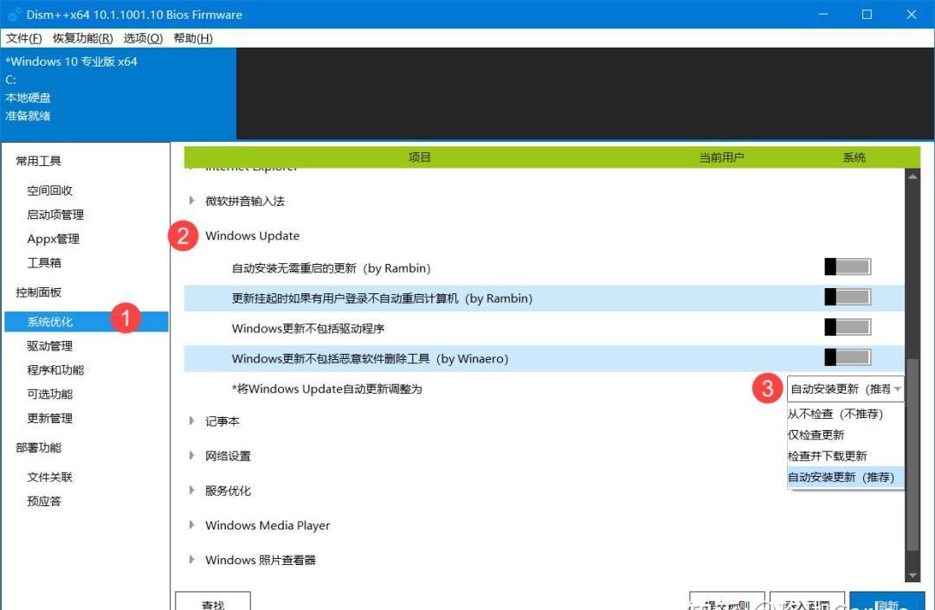Viewport: 935px width, 610px height.
Task: Open the 帮助(H) menu
Action: pos(192,38)
